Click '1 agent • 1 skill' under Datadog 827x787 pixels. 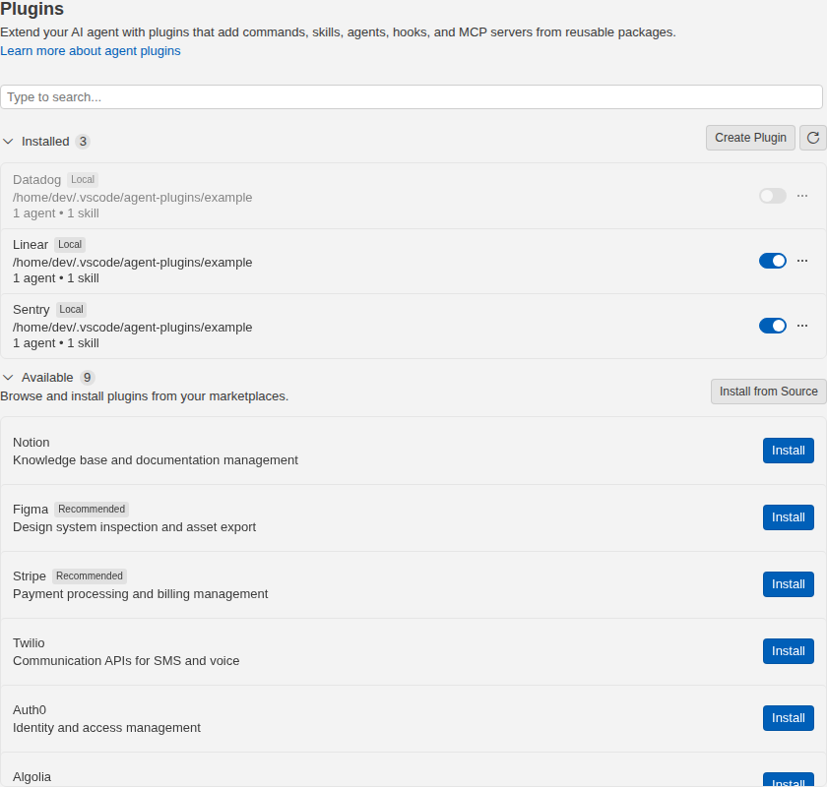tap(56, 213)
